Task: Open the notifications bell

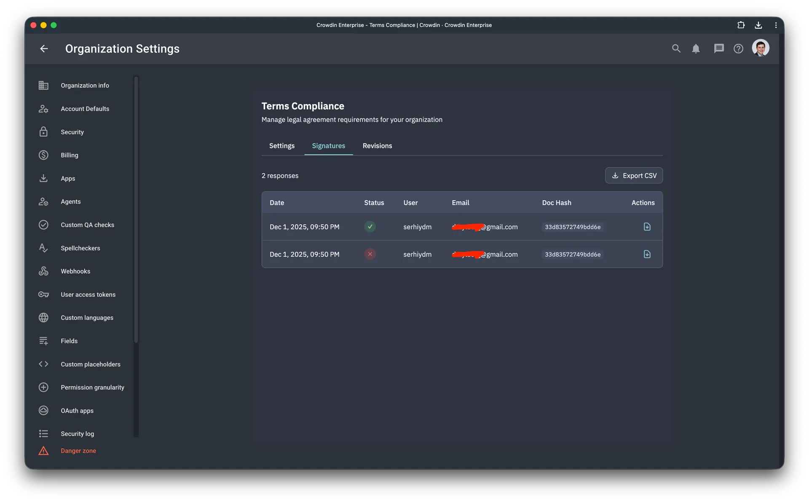Action: tap(696, 48)
